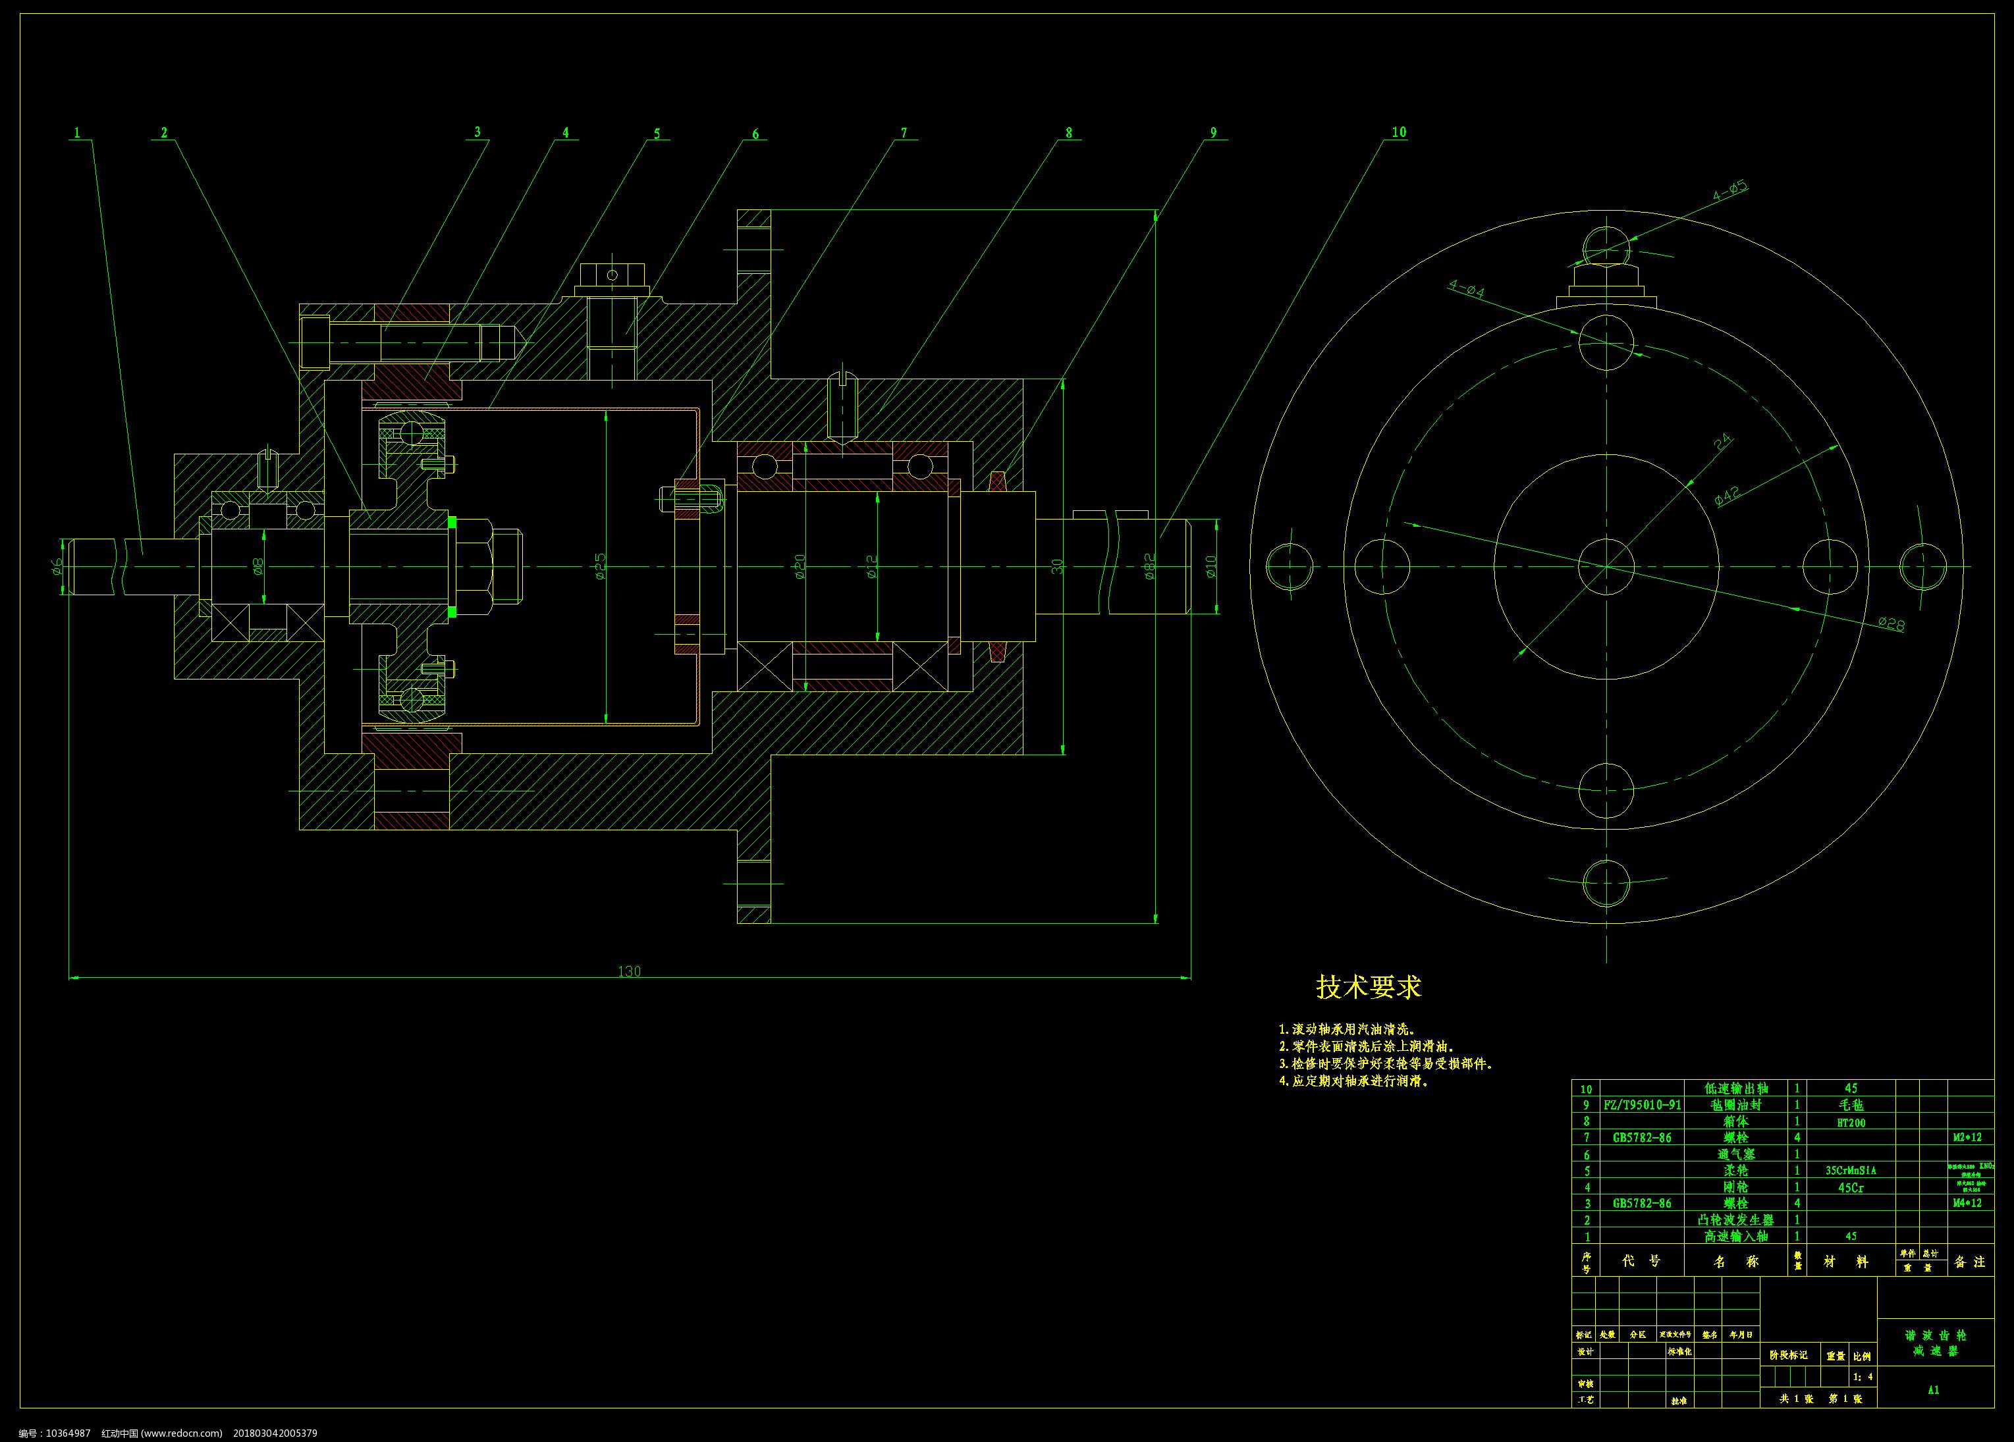
Task: Click the 'ø25' flexspline diameter dimension
Action: point(600,566)
